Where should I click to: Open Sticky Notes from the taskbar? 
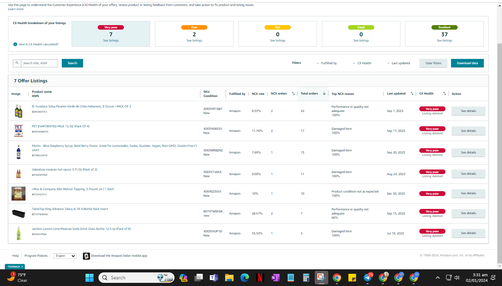352,278
